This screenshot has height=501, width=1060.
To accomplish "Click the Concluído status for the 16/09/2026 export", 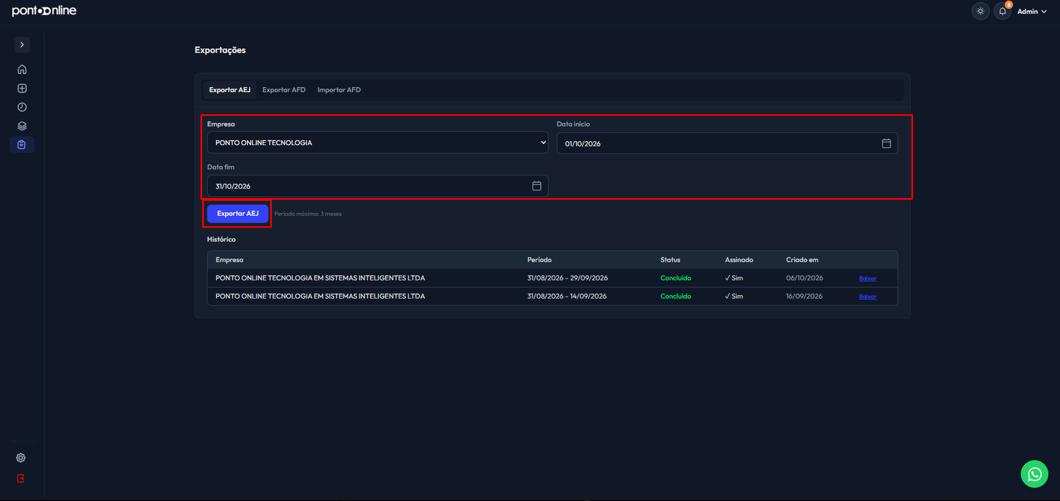I will 676,296.
